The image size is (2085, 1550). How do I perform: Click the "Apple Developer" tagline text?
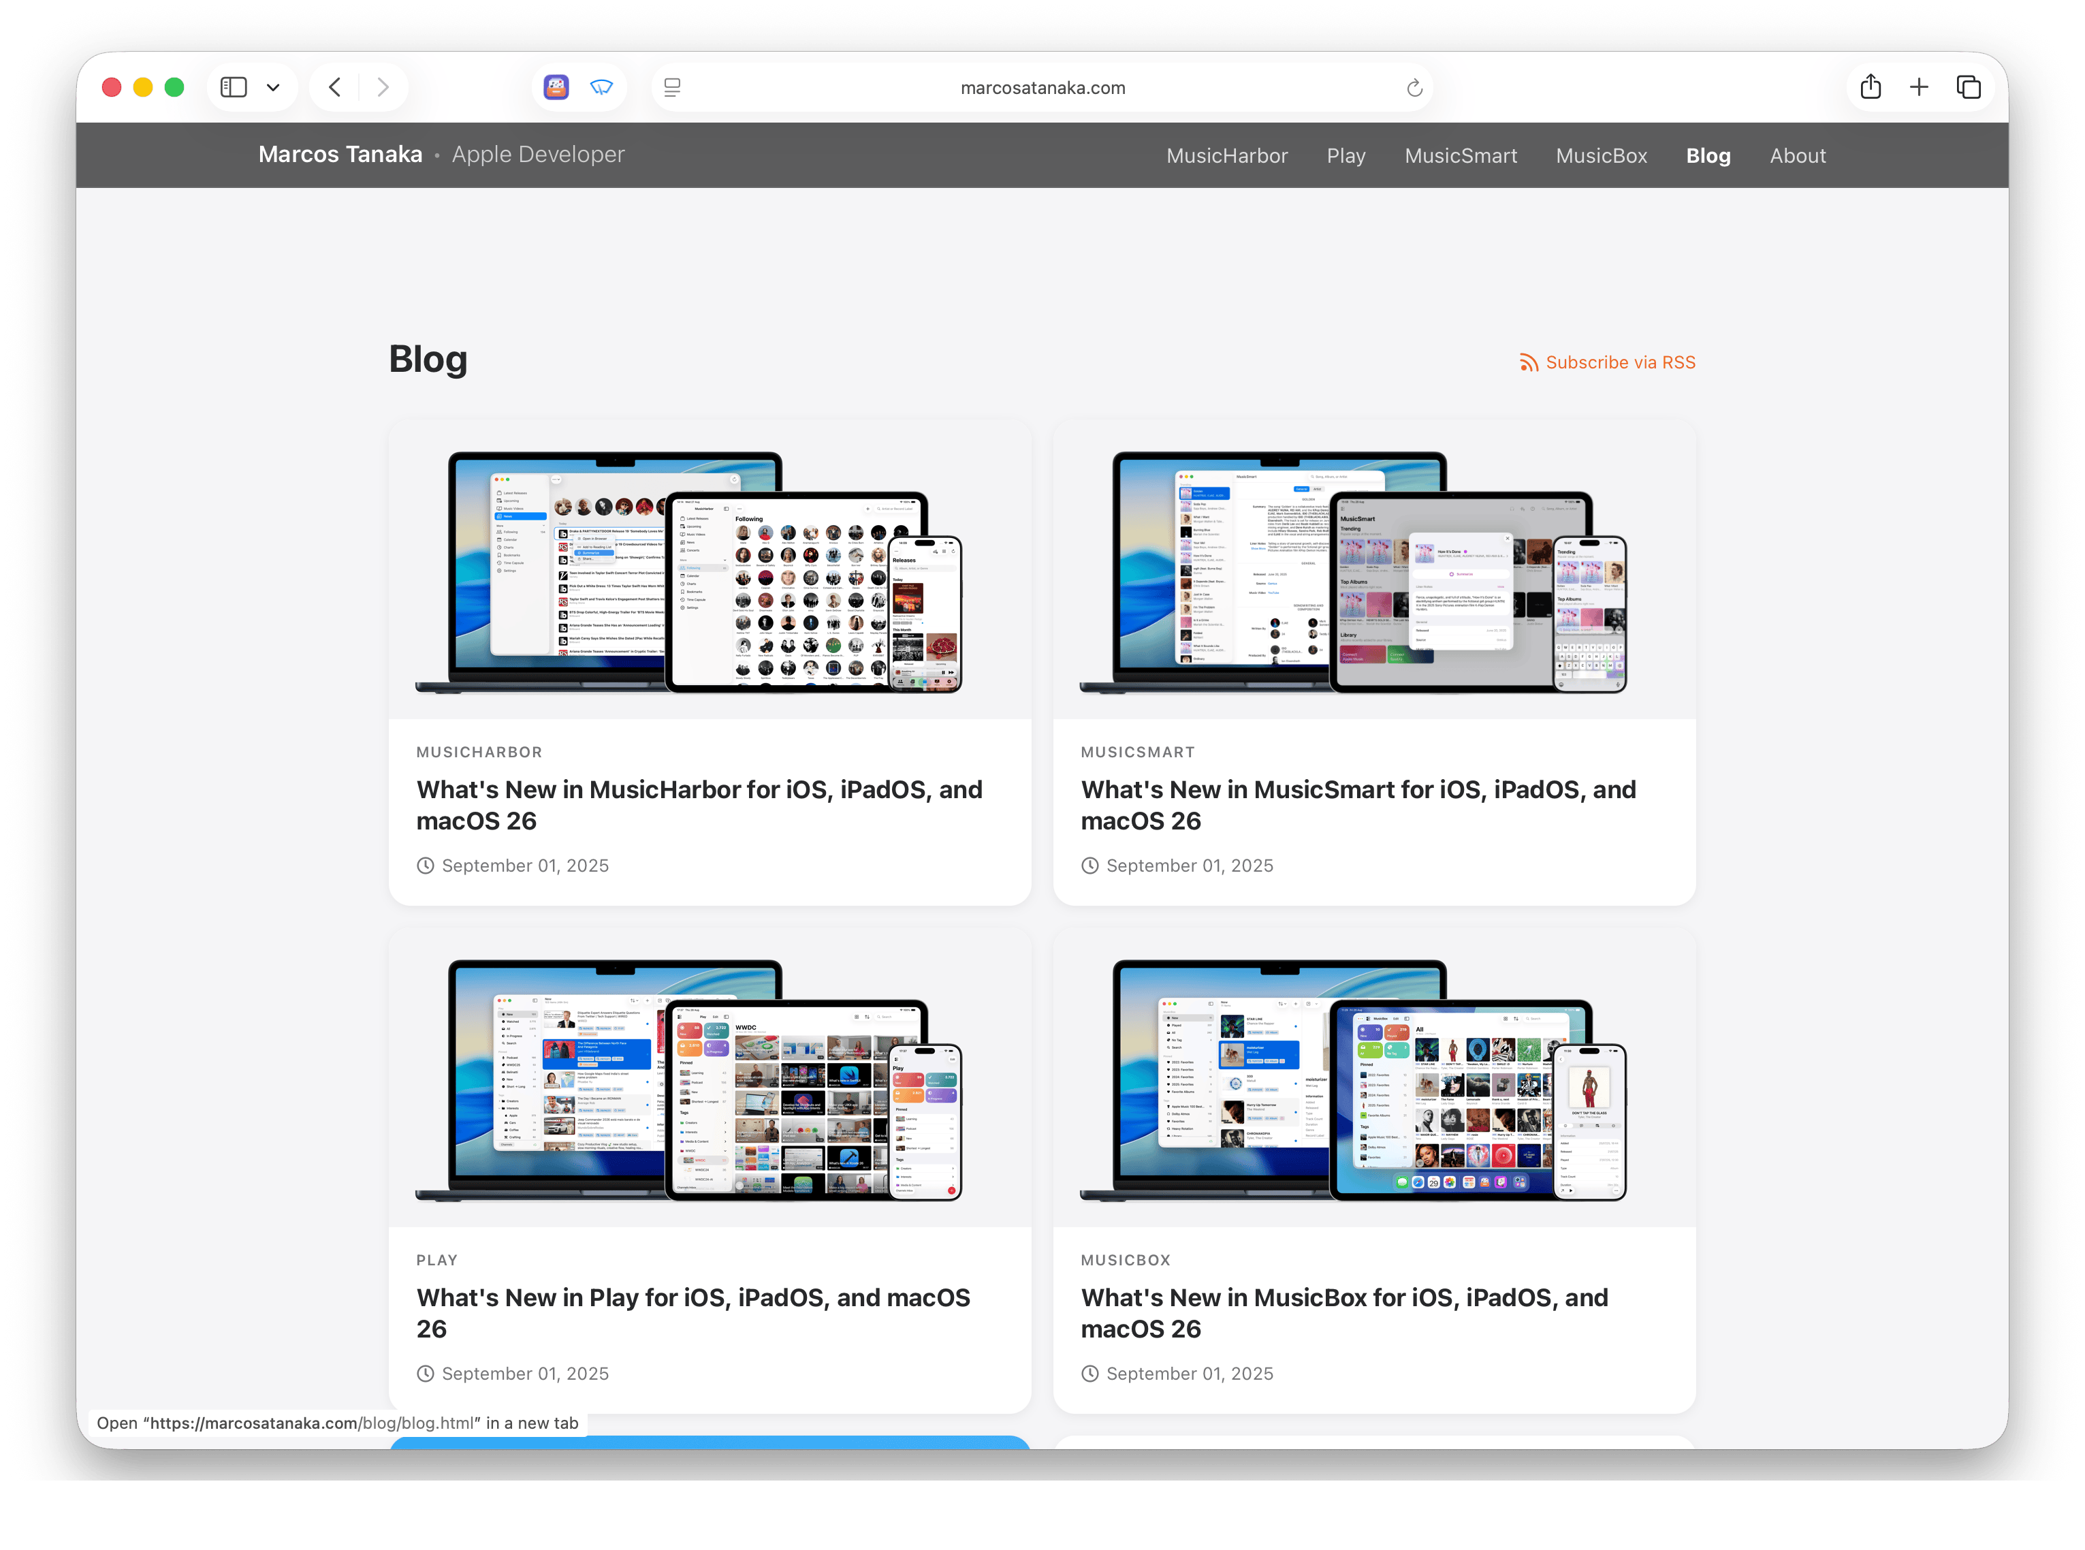539,154
